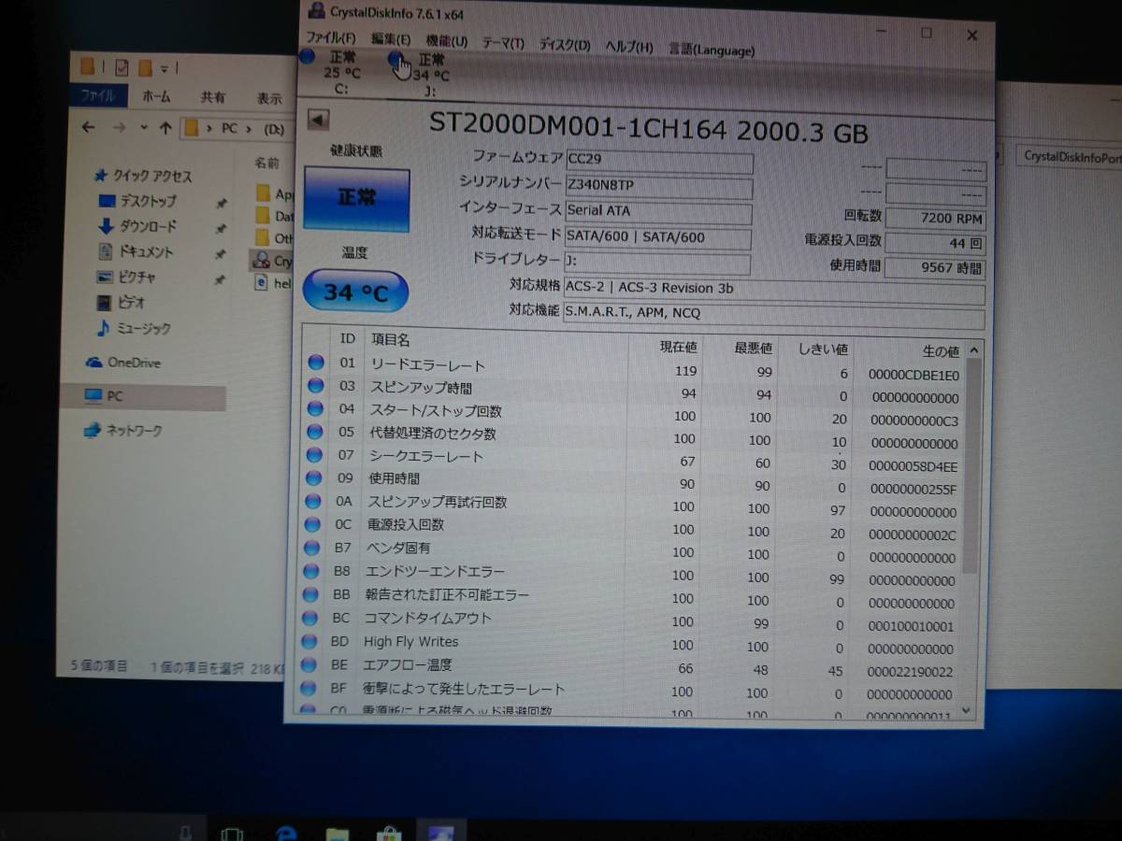Click status orb for High Fly Writes row

(310, 641)
